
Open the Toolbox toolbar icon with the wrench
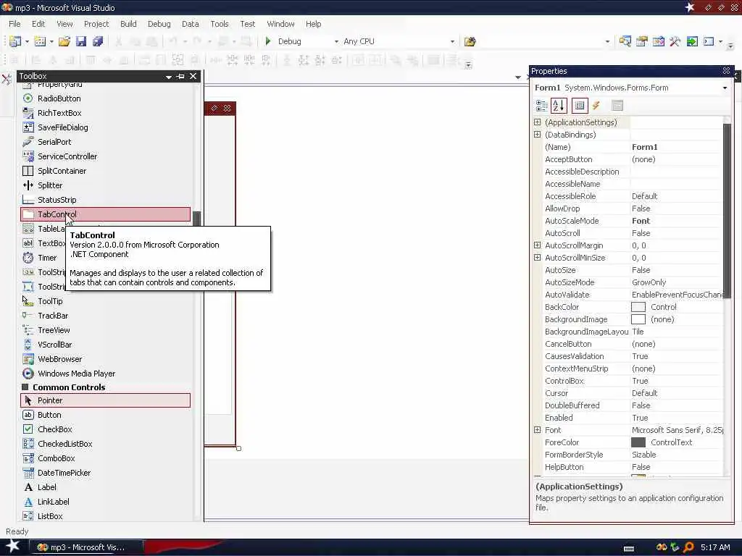tap(675, 41)
